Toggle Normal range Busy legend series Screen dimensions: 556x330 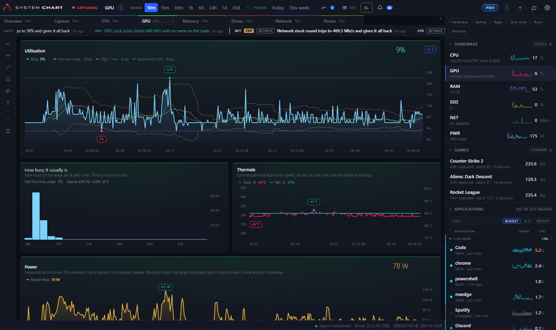[x=73, y=59]
